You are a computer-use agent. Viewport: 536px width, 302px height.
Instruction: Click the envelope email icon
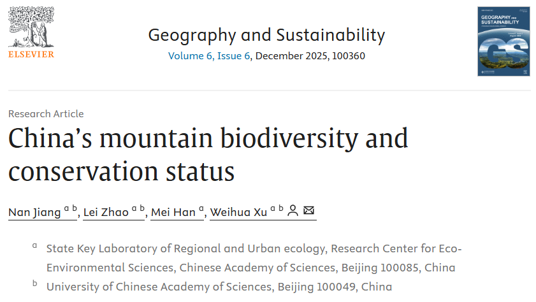[x=309, y=210]
